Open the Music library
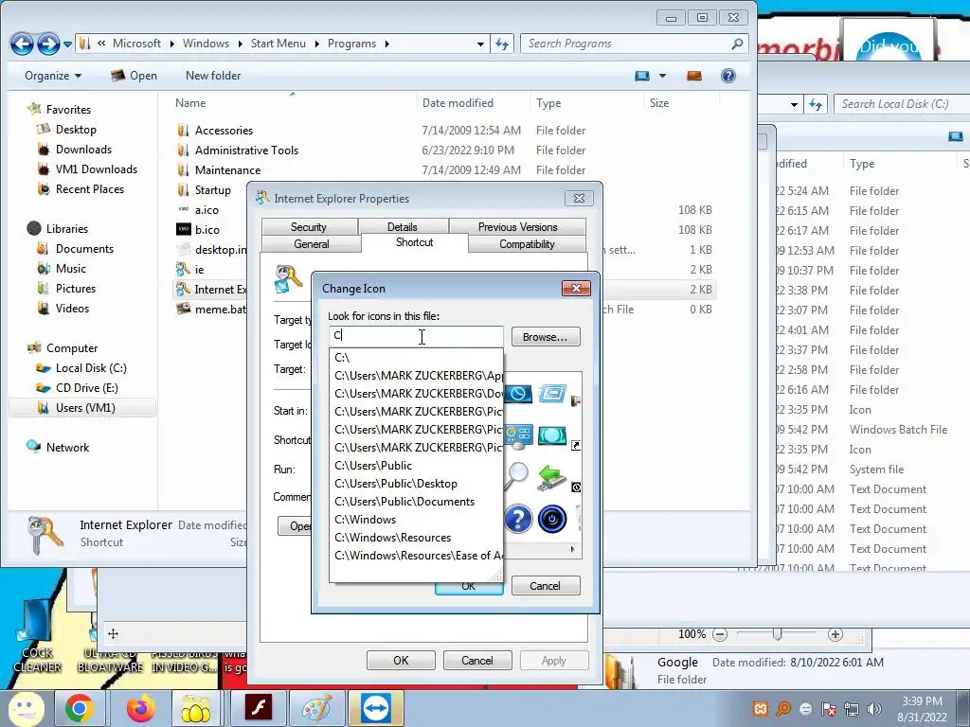This screenshot has width=970, height=727. [70, 268]
